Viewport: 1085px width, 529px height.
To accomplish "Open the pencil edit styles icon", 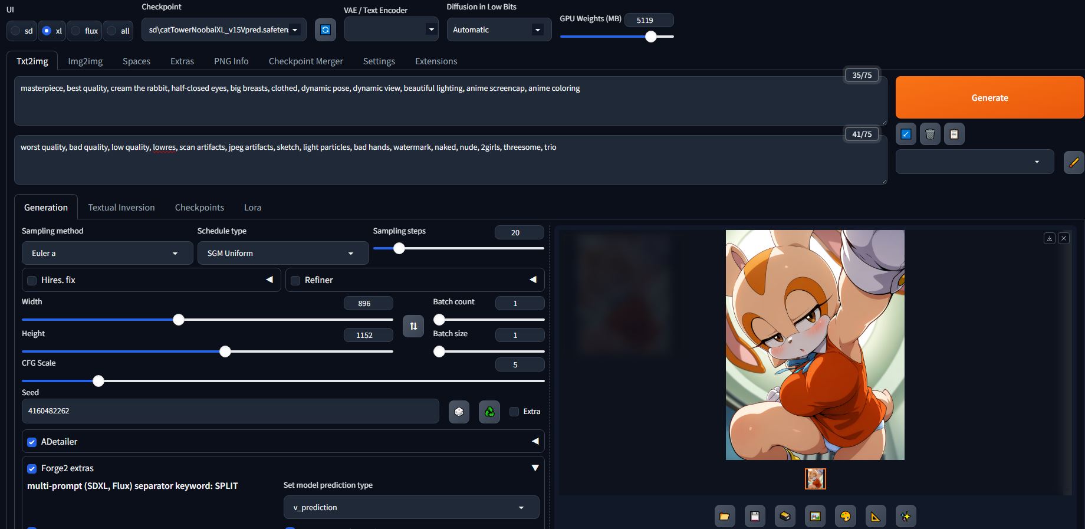I will coord(1074,162).
